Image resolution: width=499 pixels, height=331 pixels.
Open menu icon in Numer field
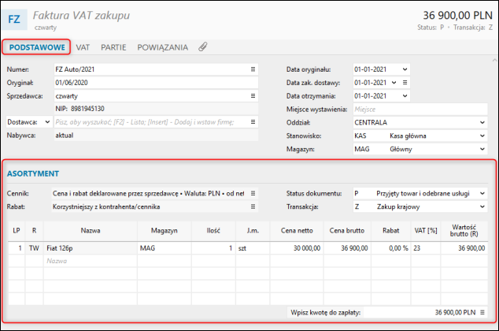(253, 69)
